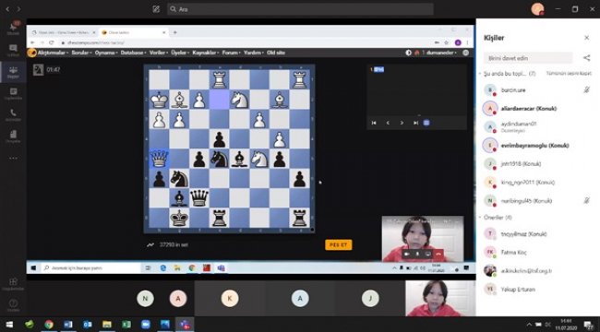Collapse the 'Şu anda bu topl...' participants section
This screenshot has width=600, height=332.
coord(481,74)
